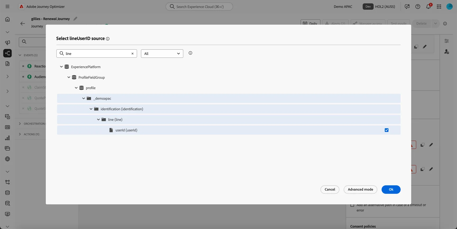Viewport: 457px width, 229px height.
Task: Expand the ACTIONS (11) section
Action: pyautogui.click(x=20, y=134)
